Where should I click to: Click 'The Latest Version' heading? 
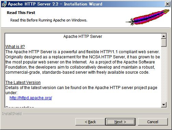click(23, 83)
